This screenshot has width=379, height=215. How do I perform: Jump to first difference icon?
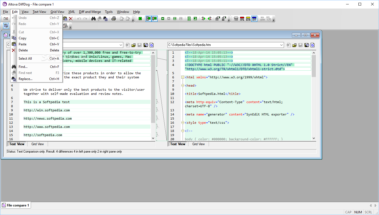click(x=181, y=19)
